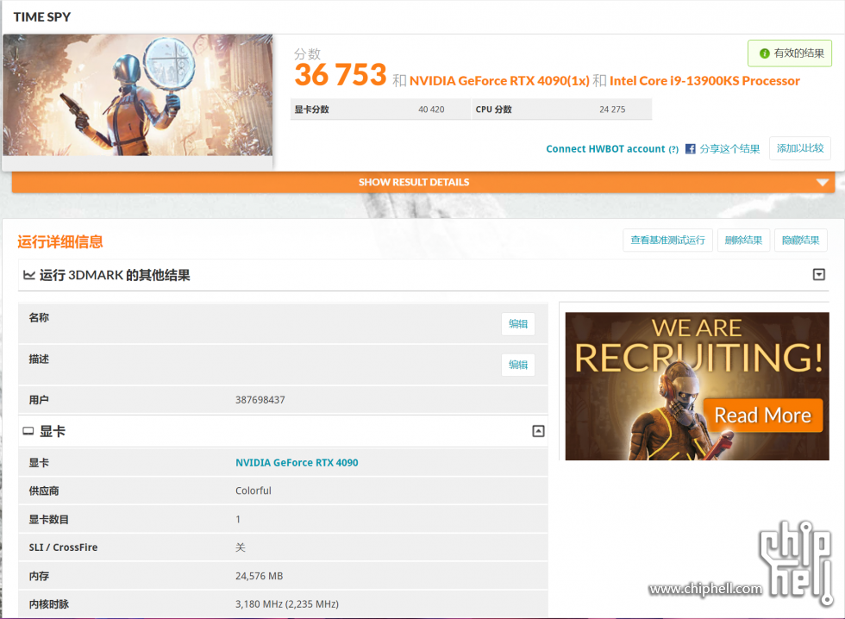Click memory value 24,576 MB
Image resolution: width=845 pixels, height=619 pixels.
point(259,576)
